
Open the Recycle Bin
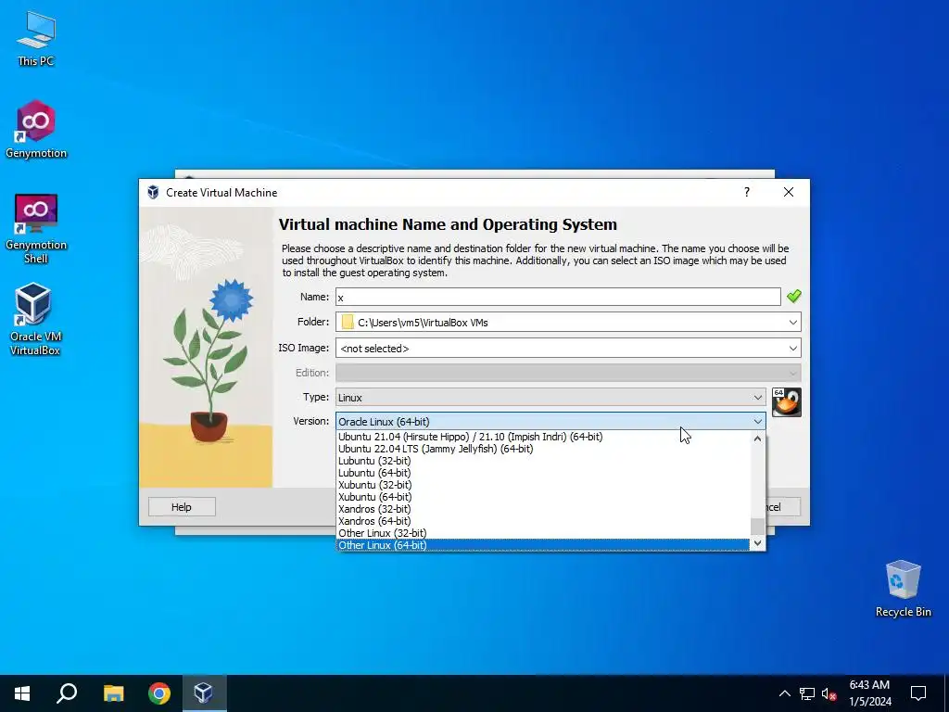(903, 589)
